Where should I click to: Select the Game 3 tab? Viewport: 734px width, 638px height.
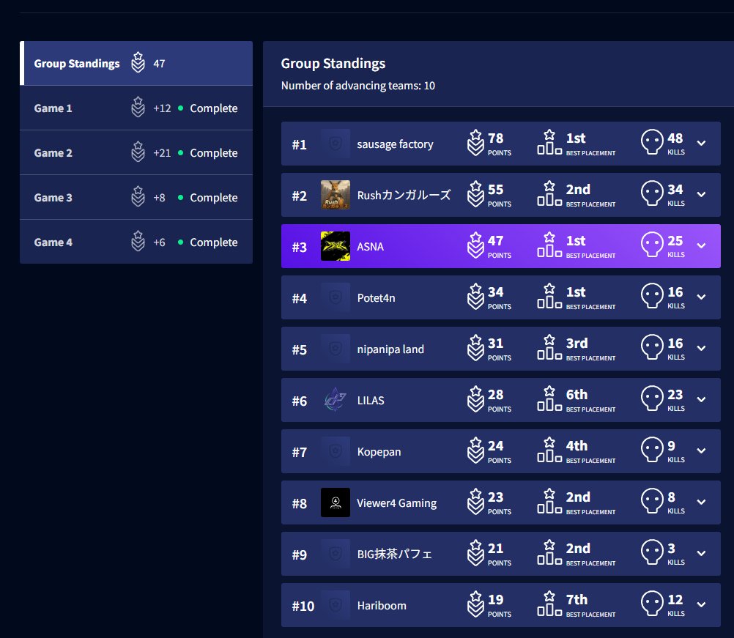click(136, 198)
